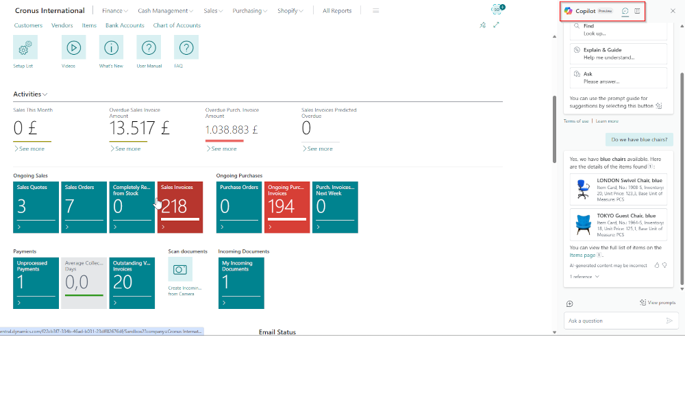
Task: Click thumbs up on Copilot answer
Action: click(657, 265)
